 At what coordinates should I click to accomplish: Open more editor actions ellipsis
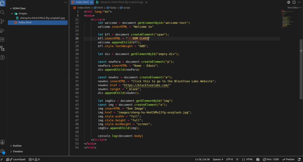299,2
